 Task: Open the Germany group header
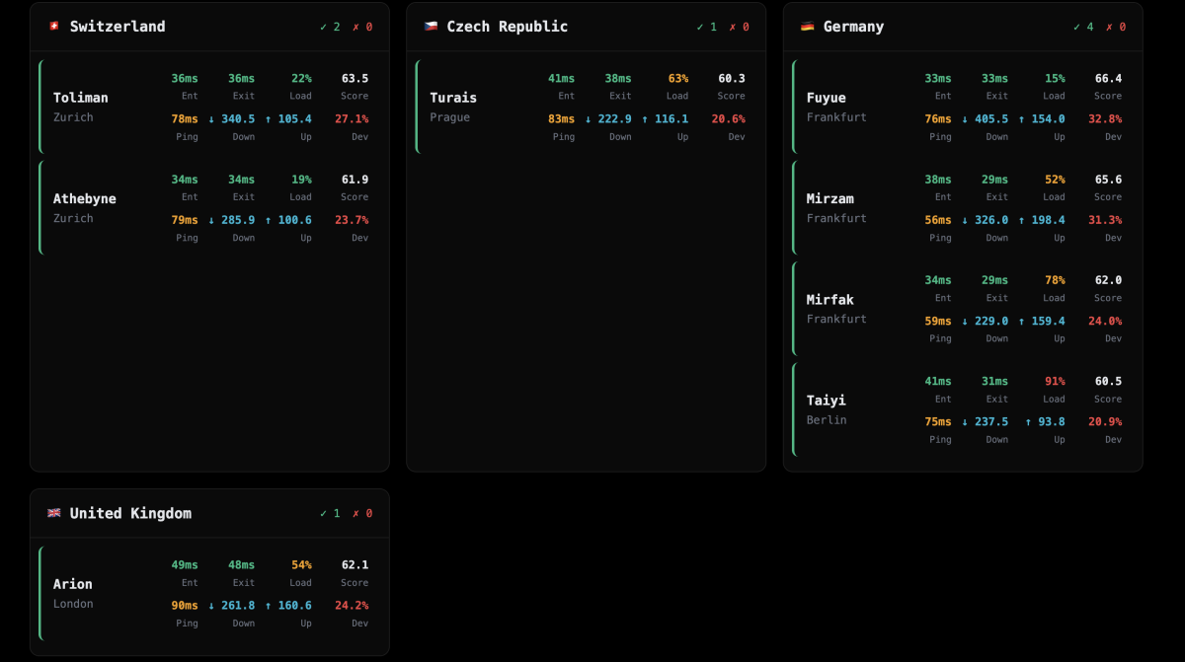(x=853, y=27)
